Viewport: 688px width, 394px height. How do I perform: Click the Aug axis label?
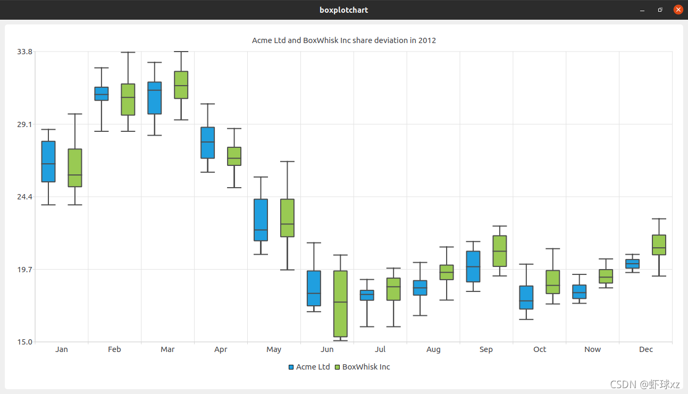[433, 349]
